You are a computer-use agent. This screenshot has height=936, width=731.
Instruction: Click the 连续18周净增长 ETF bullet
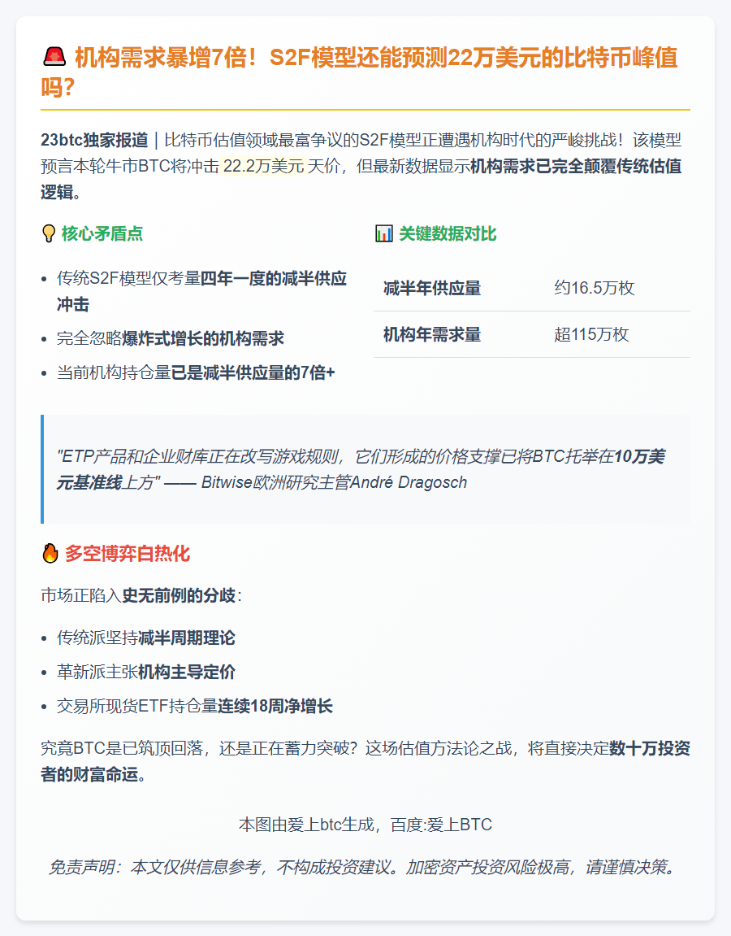(195, 706)
